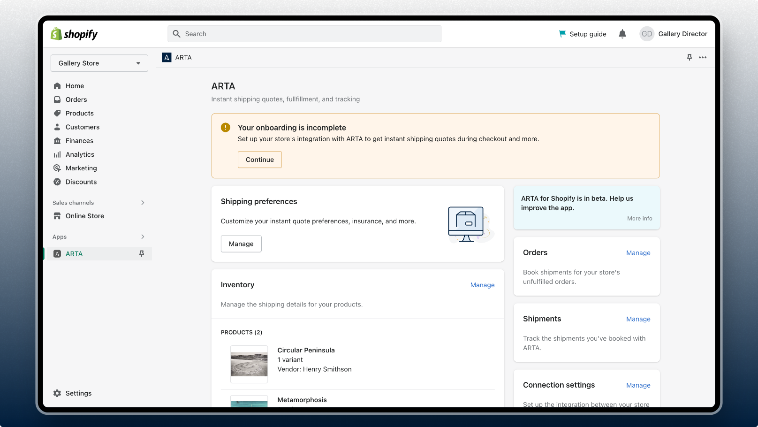The image size is (758, 427).
Task: Open notifications with the bell icon
Action: point(622,34)
